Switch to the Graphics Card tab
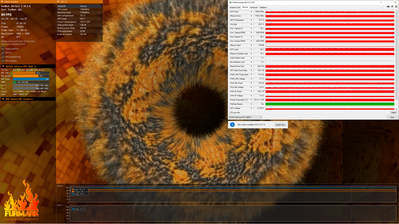399x224 pixels. (235, 7)
